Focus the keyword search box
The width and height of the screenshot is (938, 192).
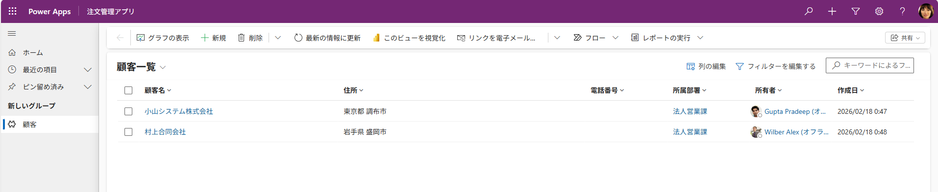(870, 65)
